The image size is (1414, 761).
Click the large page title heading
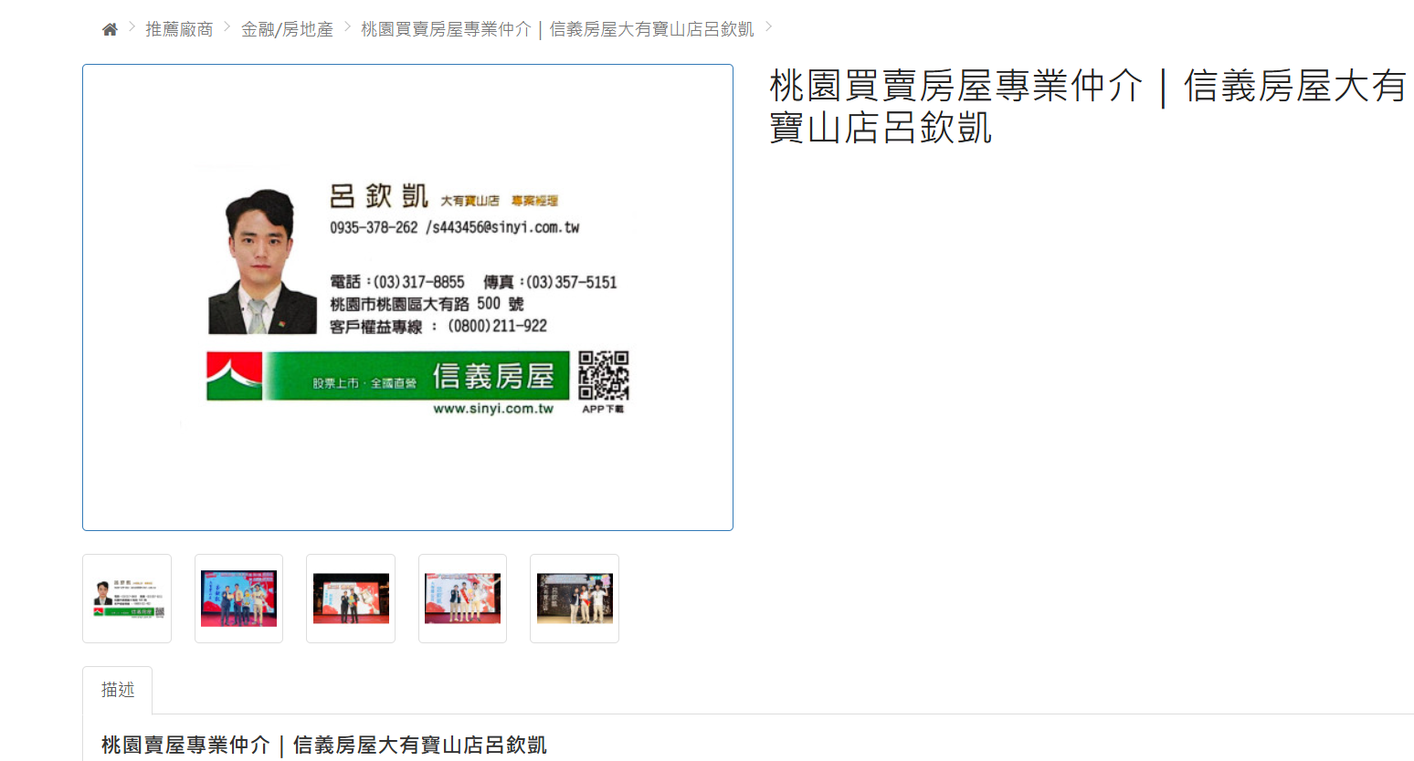point(1087,107)
